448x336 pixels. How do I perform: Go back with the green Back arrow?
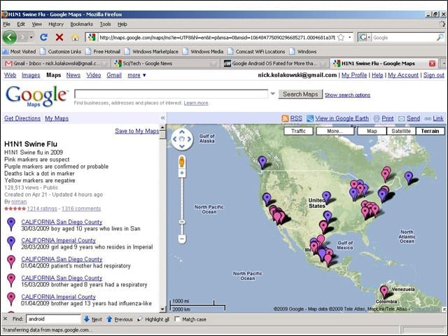[x=9, y=37]
